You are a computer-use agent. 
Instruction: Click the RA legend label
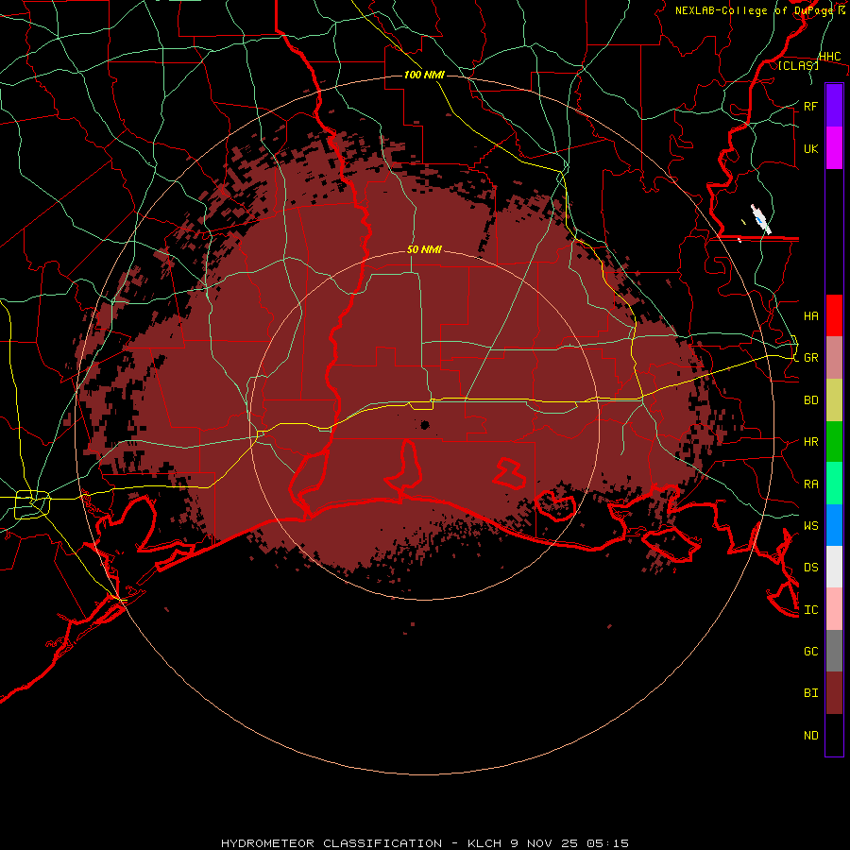click(x=810, y=484)
